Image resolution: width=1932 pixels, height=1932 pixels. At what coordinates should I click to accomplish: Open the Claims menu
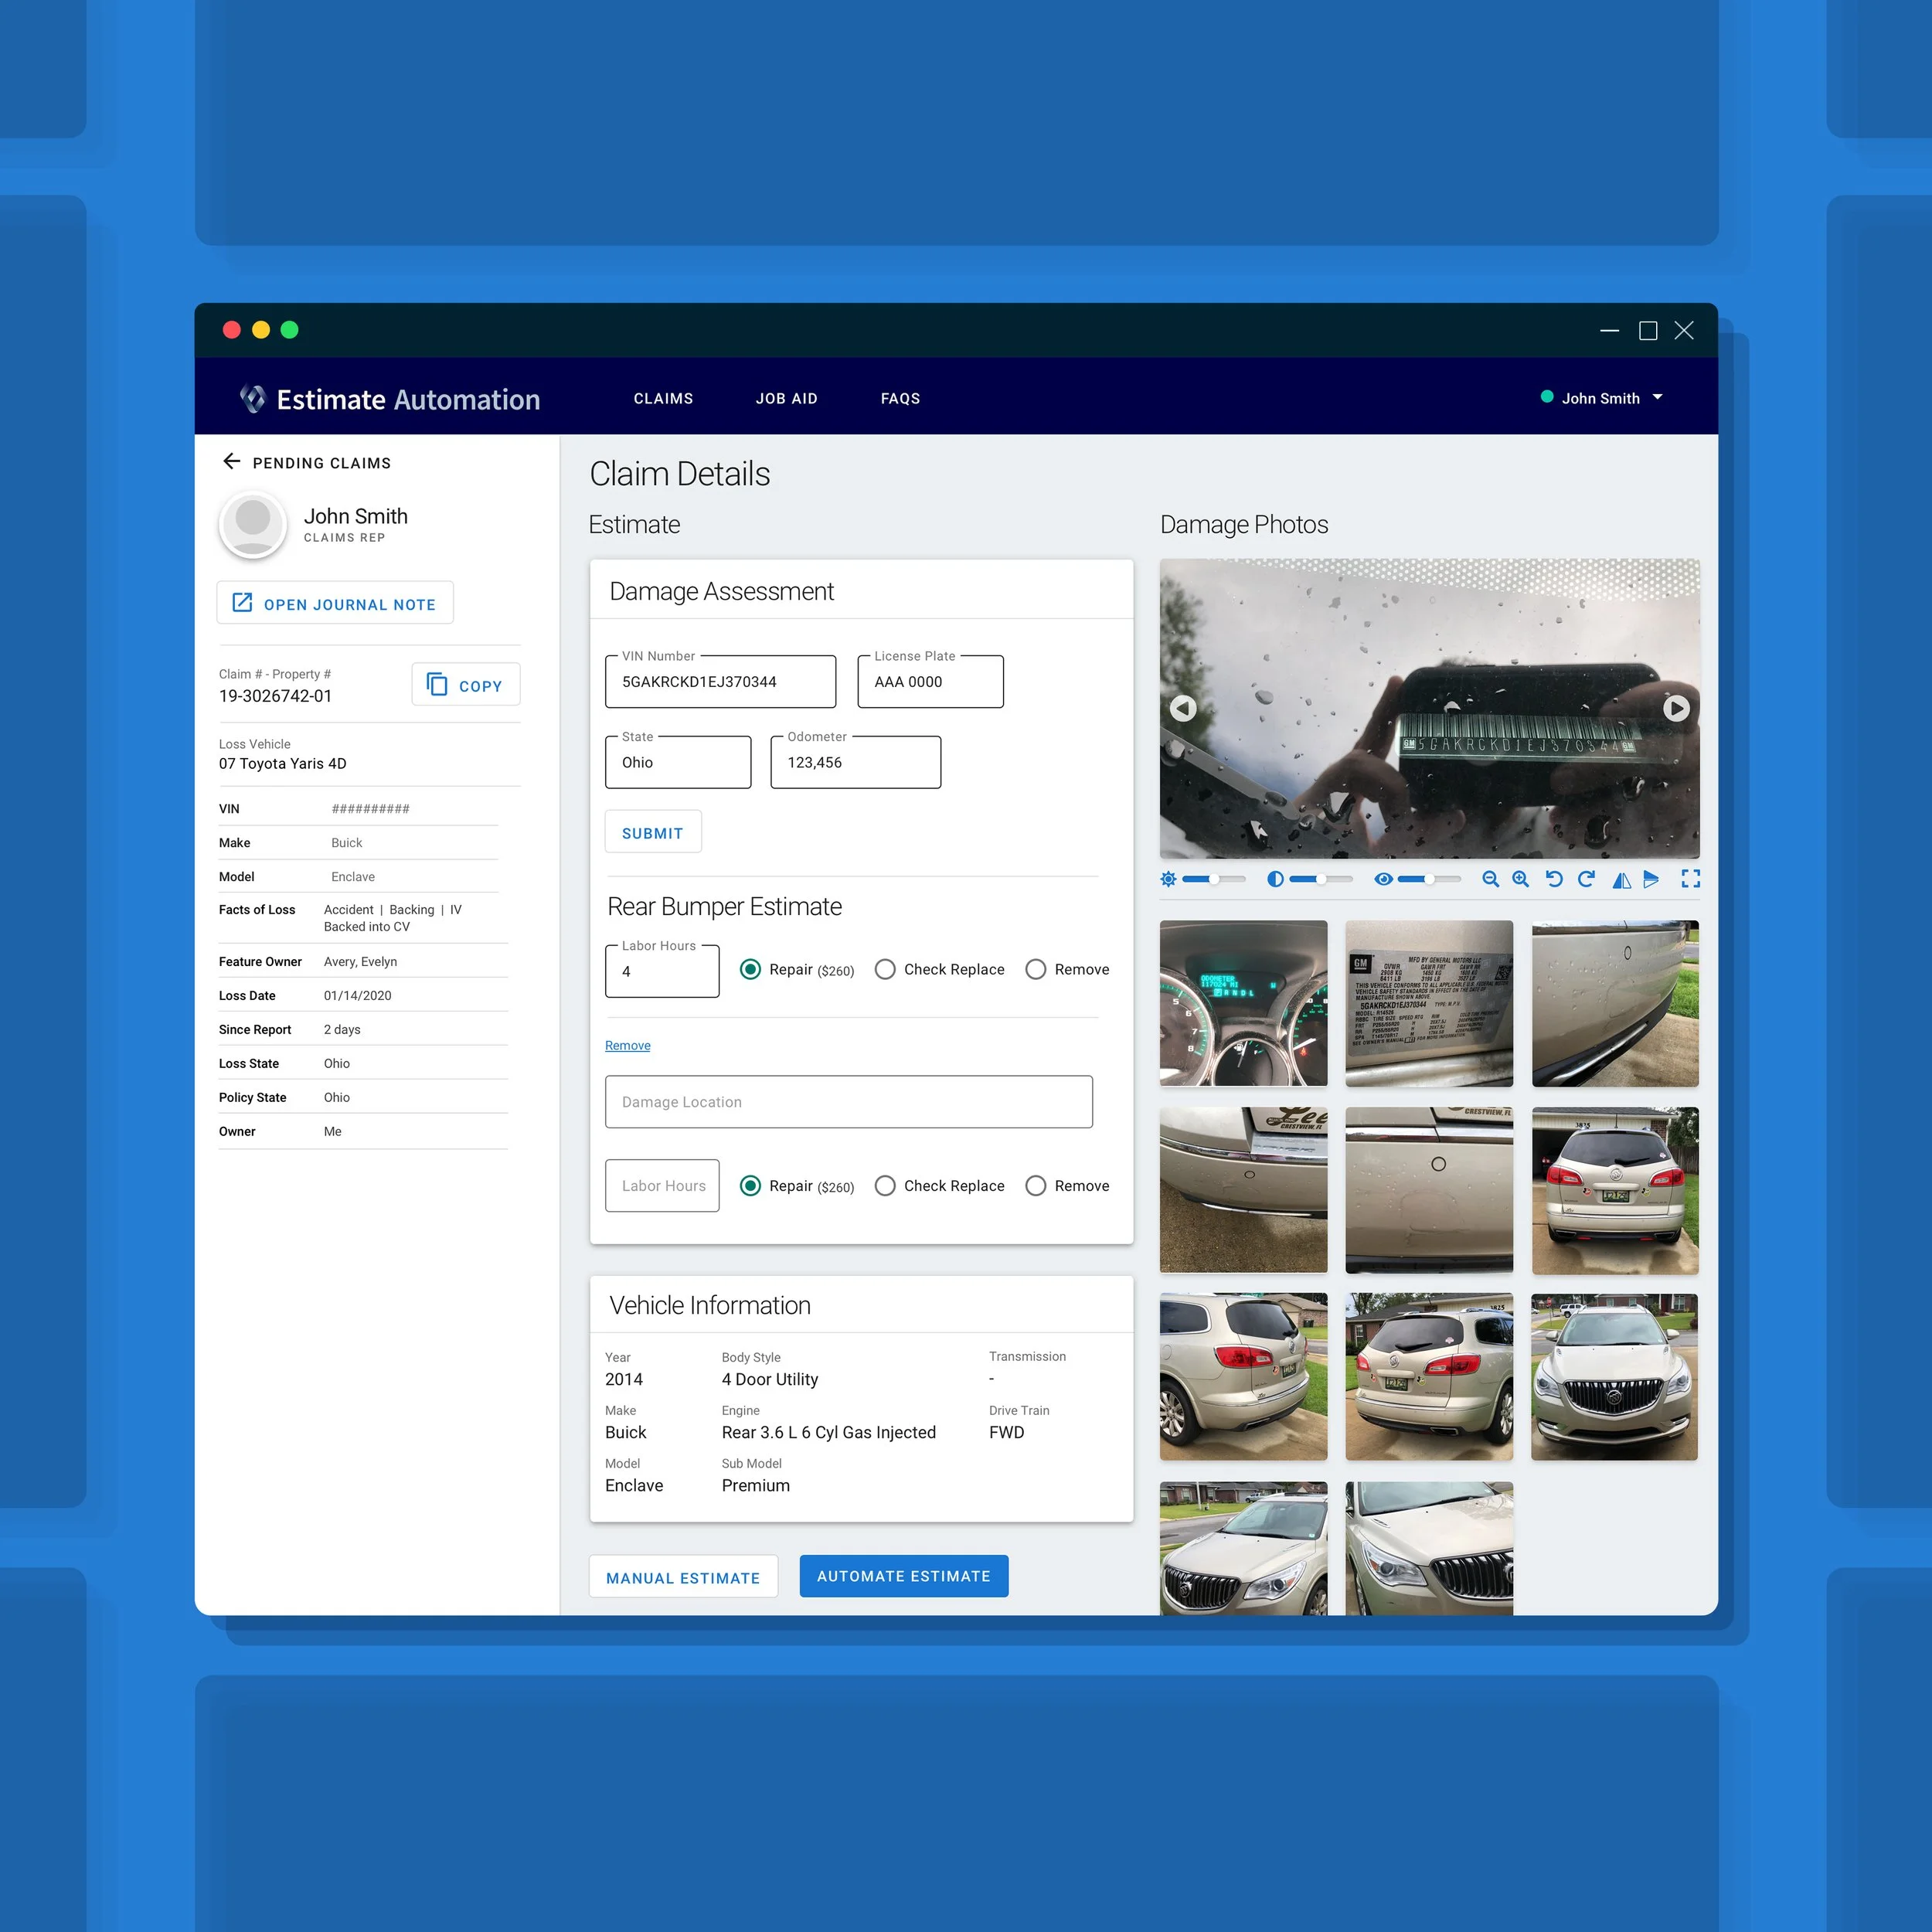[663, 398]
